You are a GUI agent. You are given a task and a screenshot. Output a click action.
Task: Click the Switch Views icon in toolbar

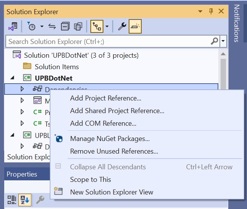pos(13,26)
